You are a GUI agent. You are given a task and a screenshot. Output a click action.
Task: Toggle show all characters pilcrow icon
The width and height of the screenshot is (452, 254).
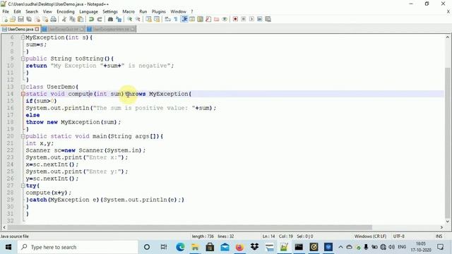[176, 19]
